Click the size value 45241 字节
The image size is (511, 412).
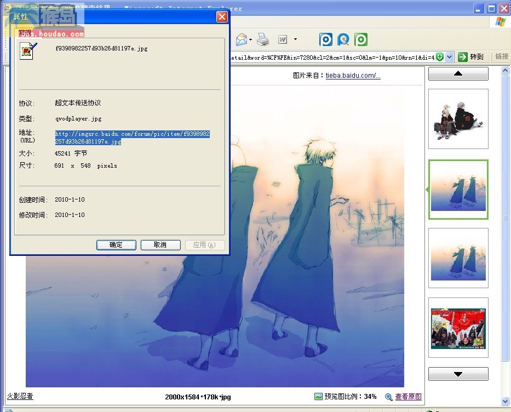[71, 153]
